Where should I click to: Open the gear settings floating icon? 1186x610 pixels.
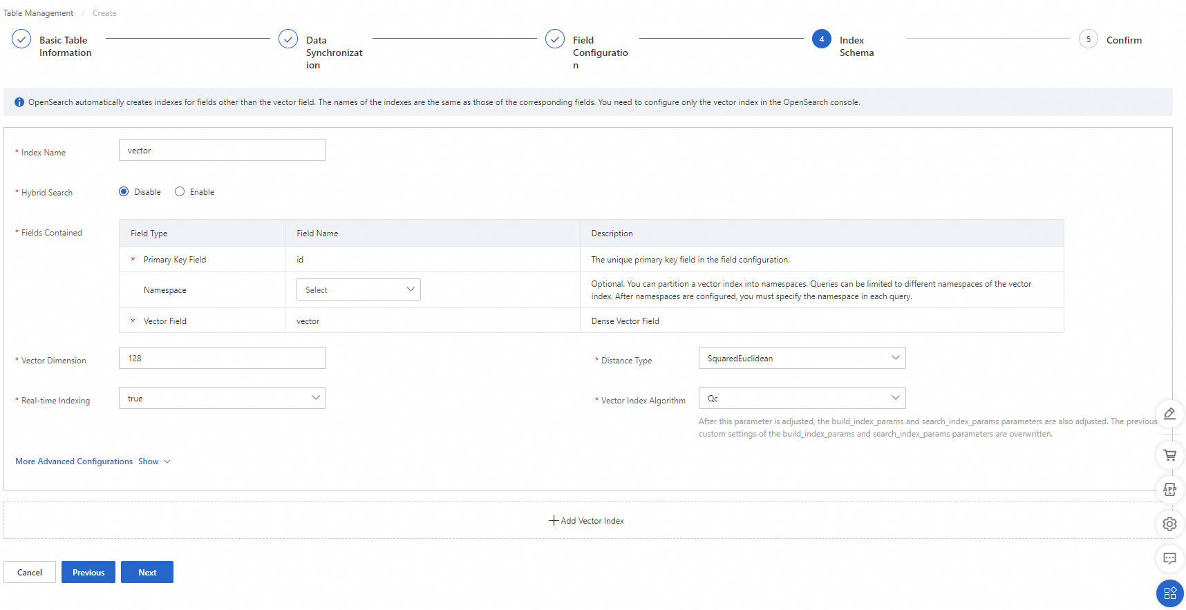coord(1169,524)
